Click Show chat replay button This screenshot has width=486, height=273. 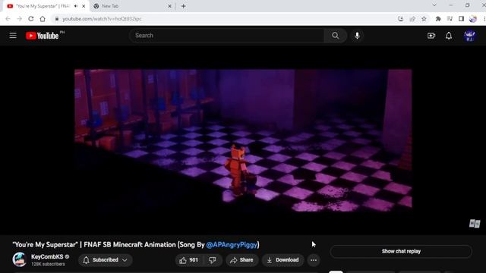(401, 251)
